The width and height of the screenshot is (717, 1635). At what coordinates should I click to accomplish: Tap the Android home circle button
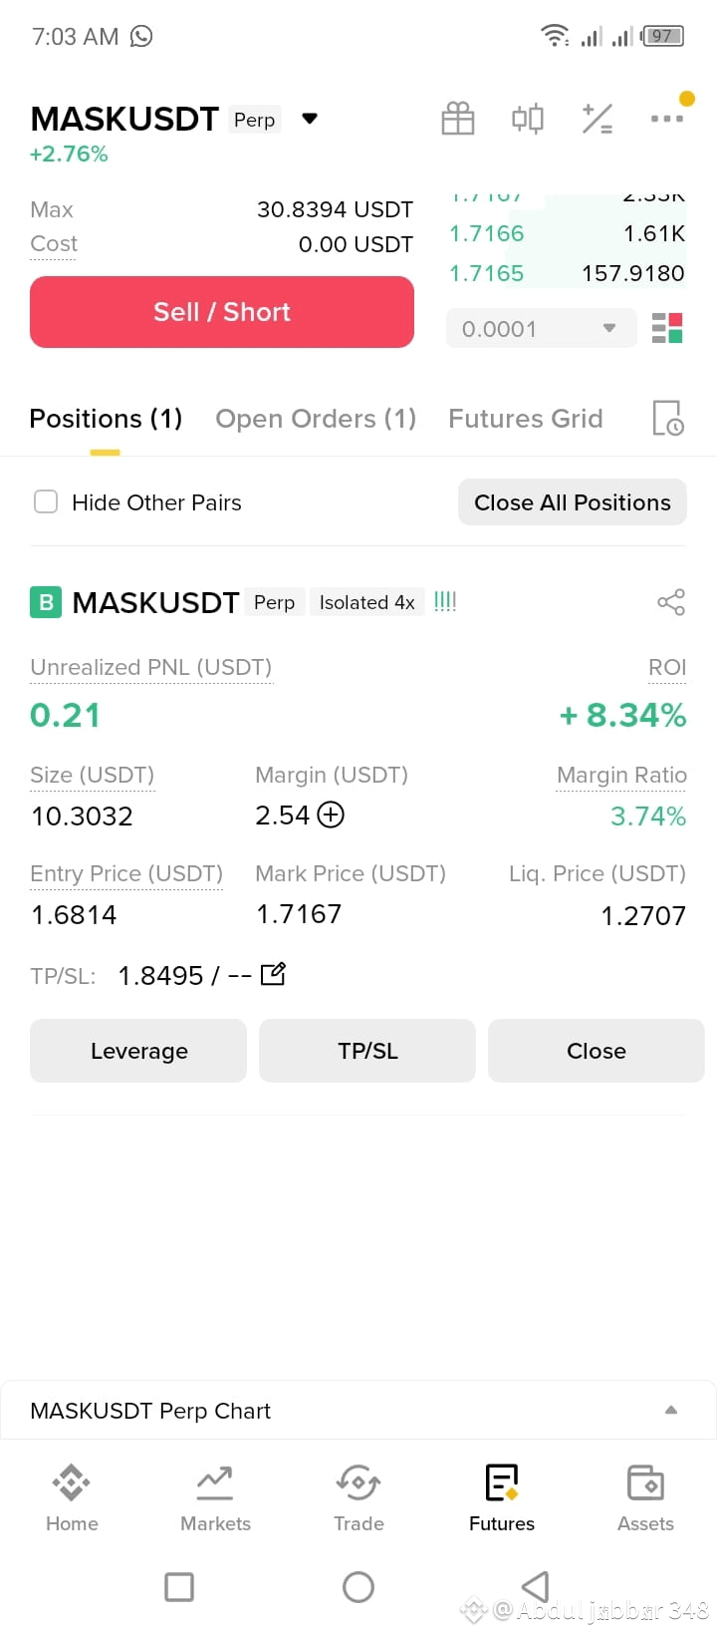[x=358, y=1586]
